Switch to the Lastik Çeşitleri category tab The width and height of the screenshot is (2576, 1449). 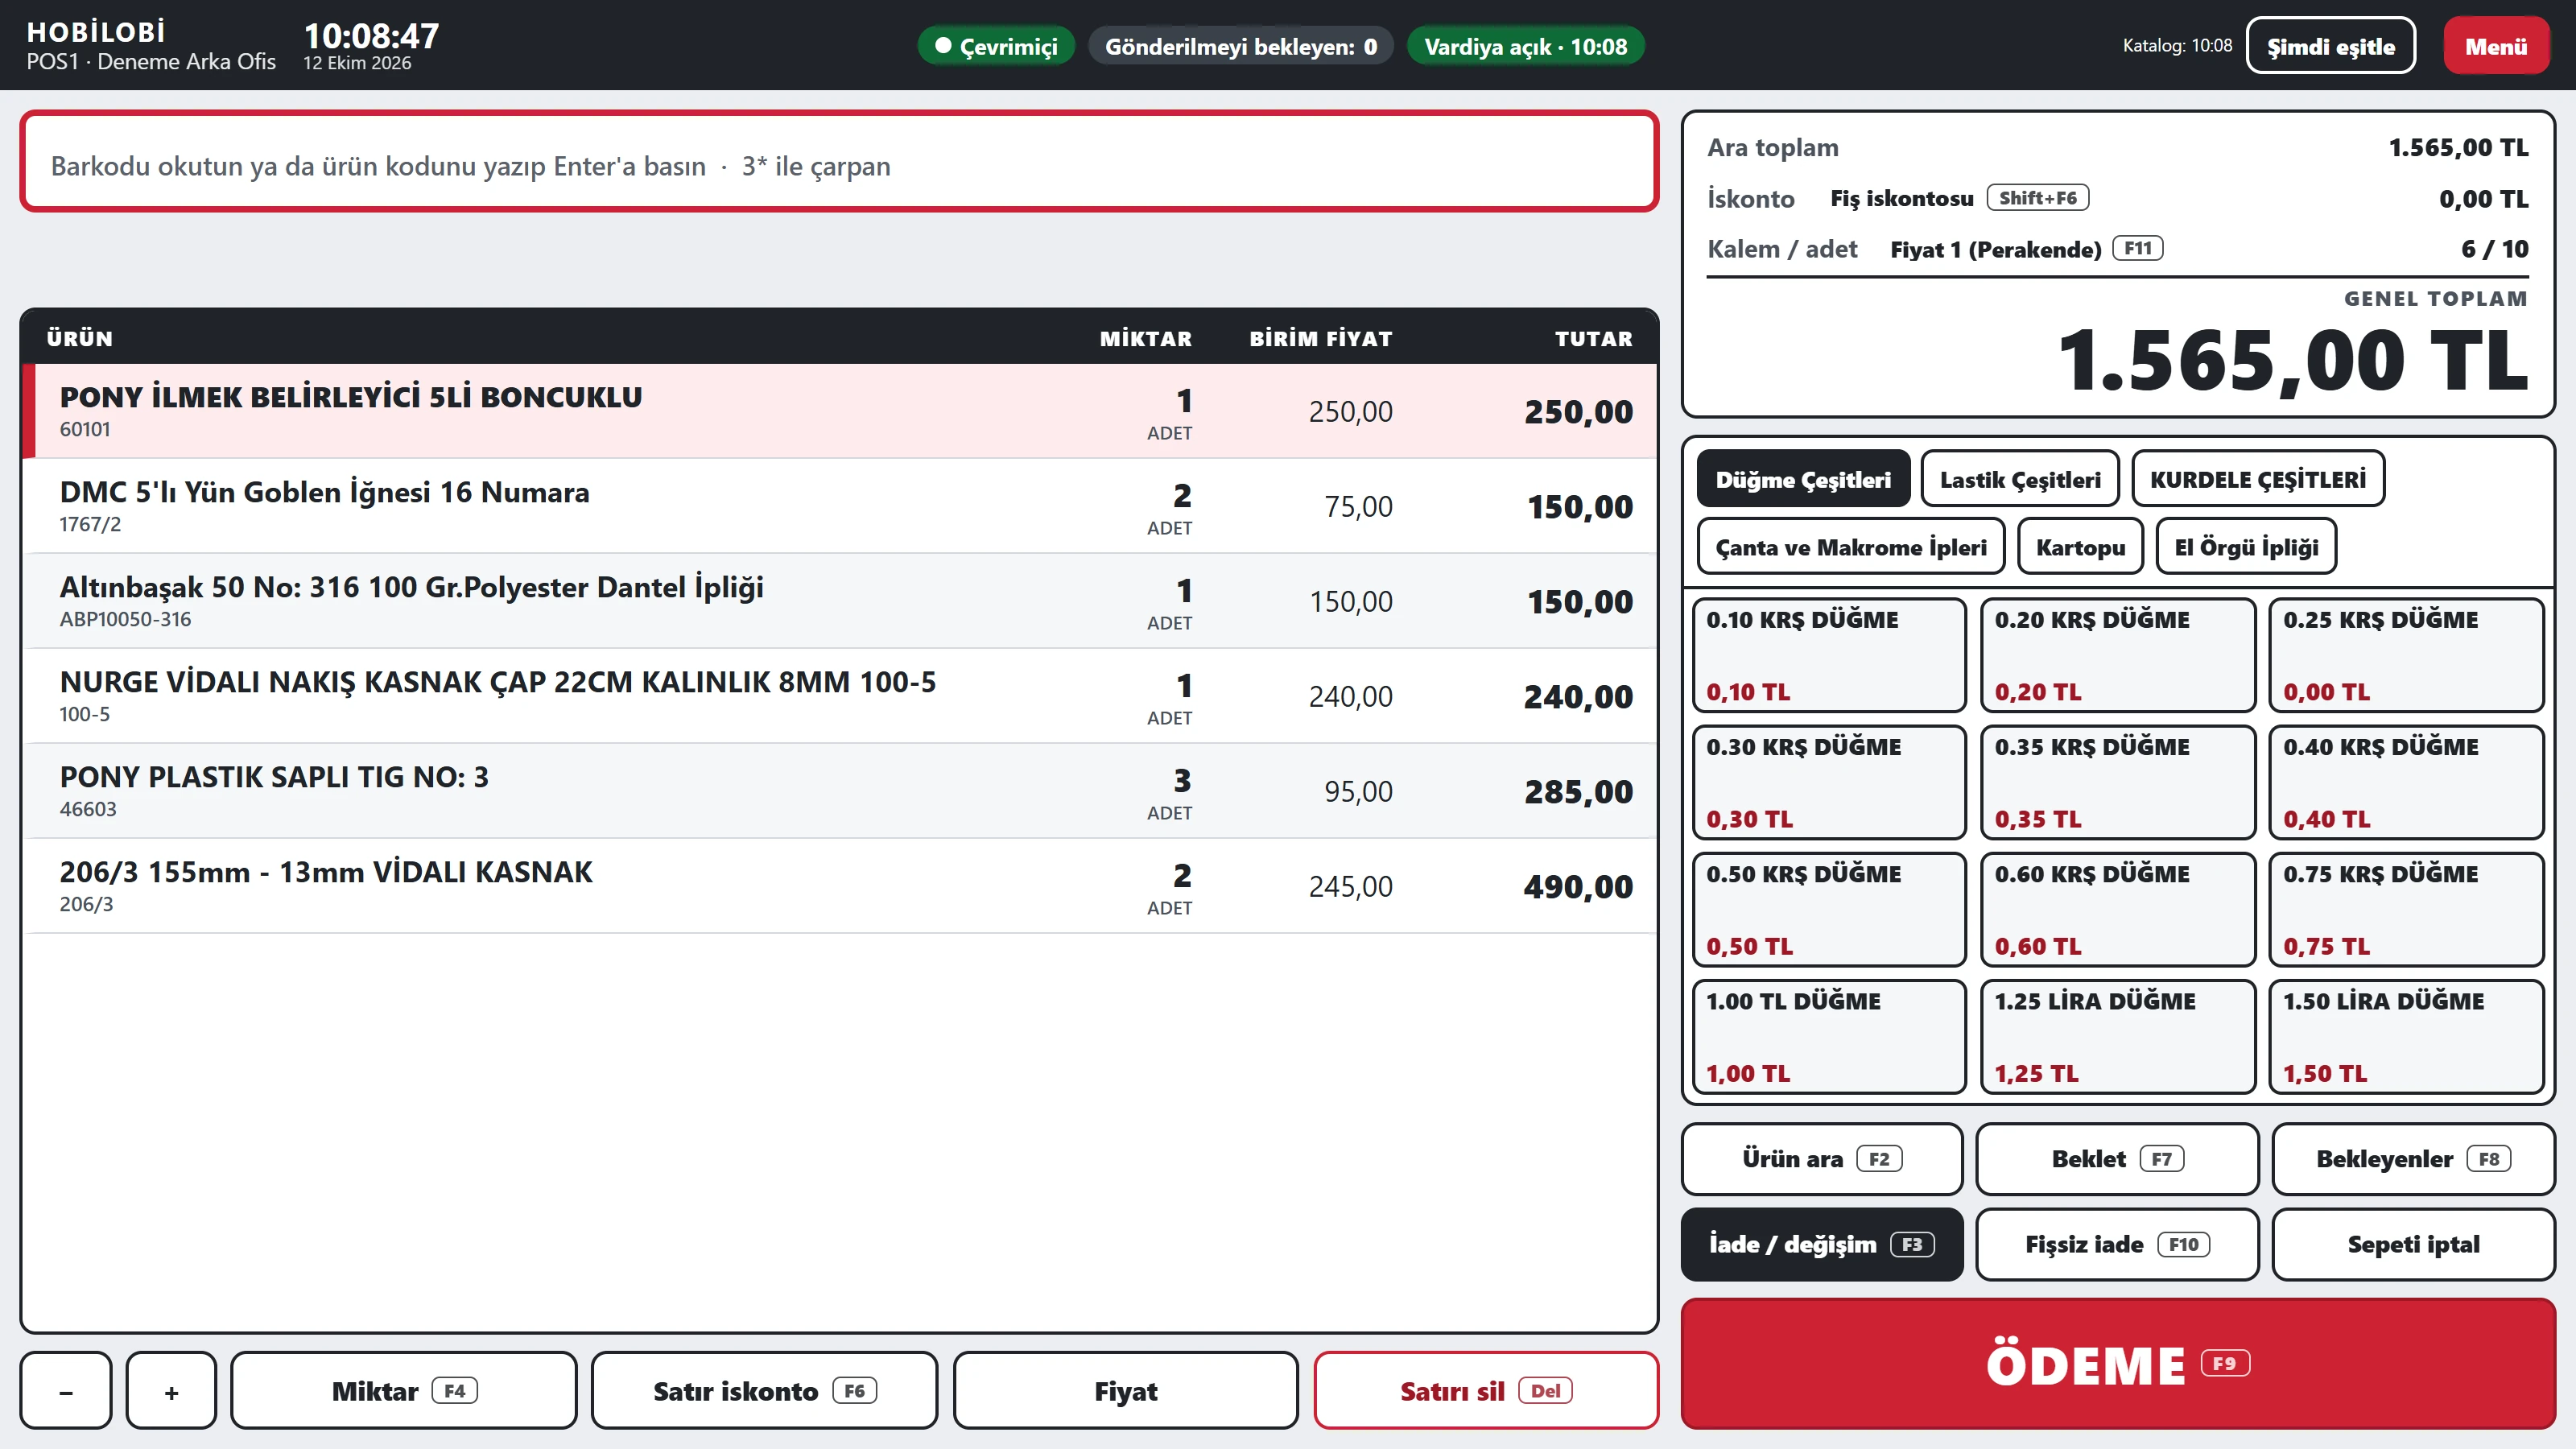coord(2020,479)
